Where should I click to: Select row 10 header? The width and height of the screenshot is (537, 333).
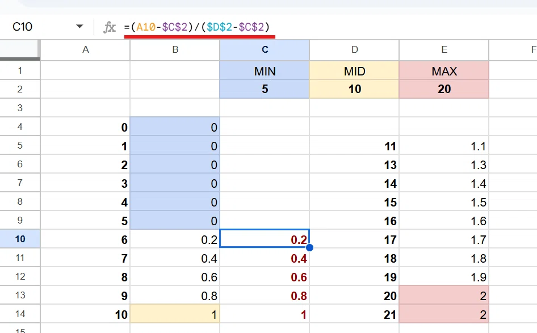(x=20, y=239)
